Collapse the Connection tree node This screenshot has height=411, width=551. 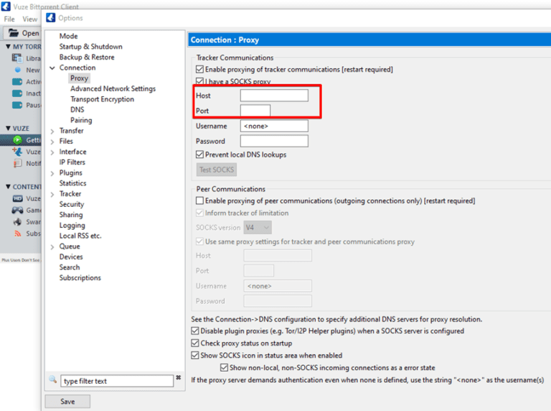coord(52,68)
